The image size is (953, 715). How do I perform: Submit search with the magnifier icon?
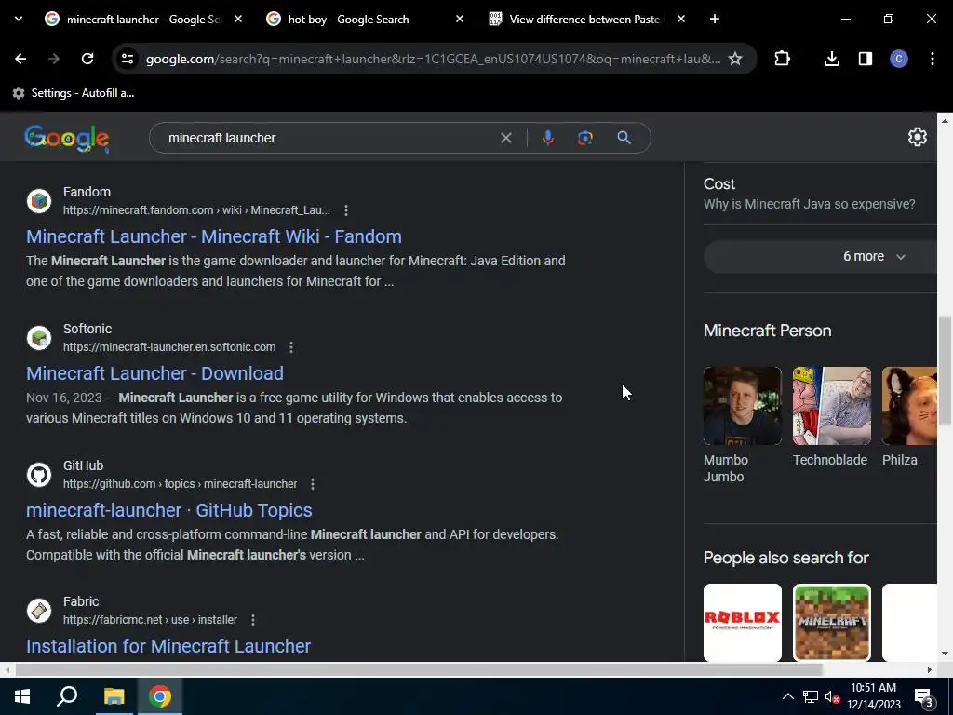tap(624, 138)
